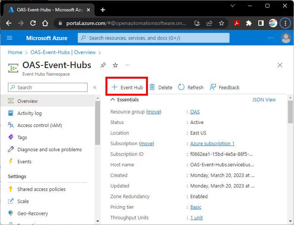This screenshot has width=294, height=225.
Task: Pin OAS-Event-Hubs to dashboard
Action: tap(103, 65)
